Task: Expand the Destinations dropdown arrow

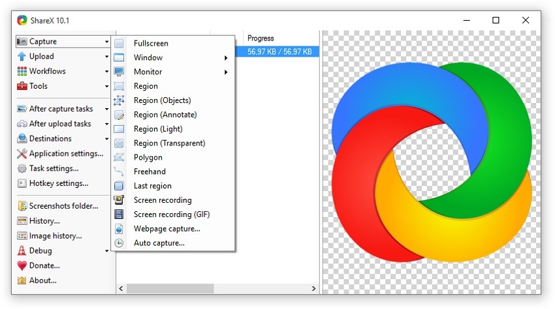Action: point(106,139)
